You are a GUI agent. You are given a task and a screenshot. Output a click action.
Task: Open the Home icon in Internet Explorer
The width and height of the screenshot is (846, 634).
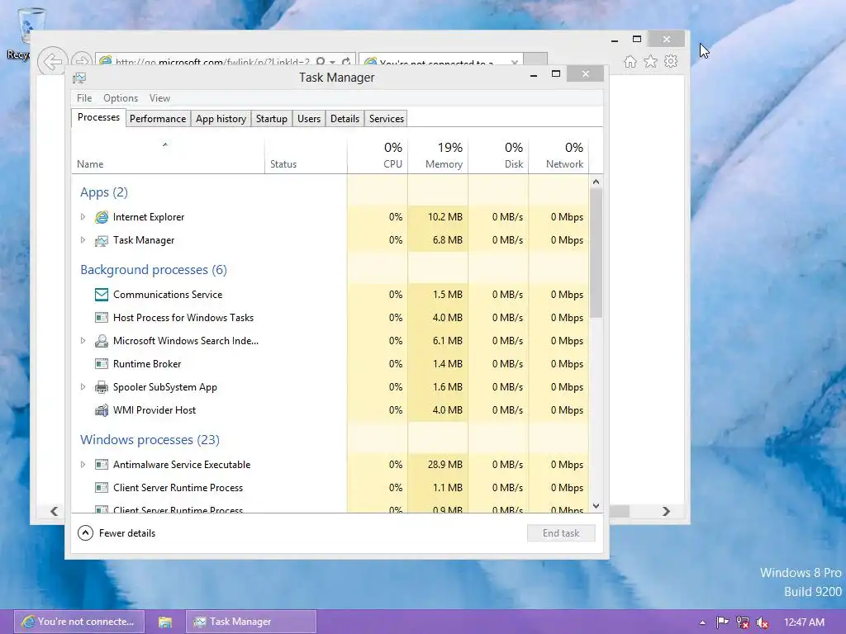(630, 61)
